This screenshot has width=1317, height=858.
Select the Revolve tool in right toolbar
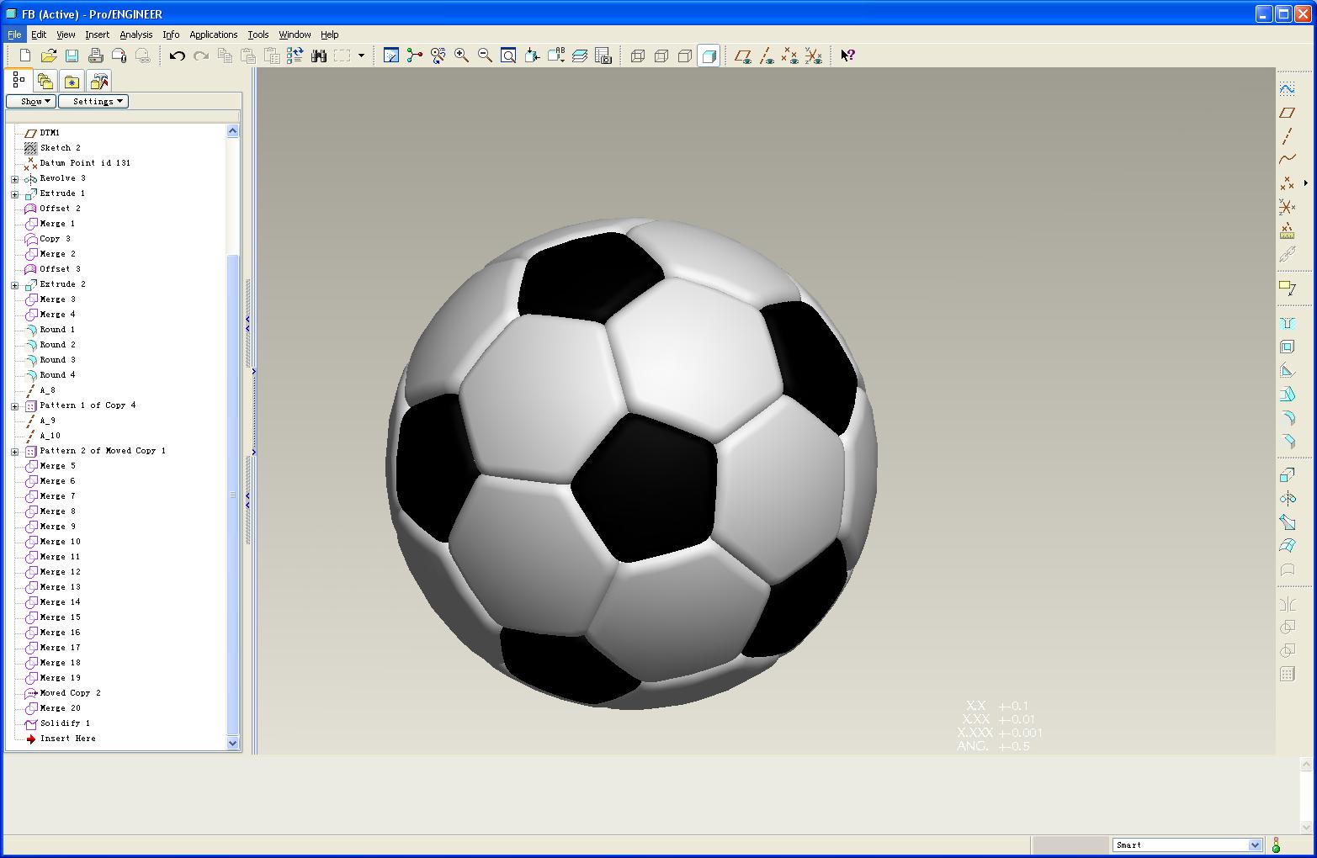click(x=1287, y=499)
